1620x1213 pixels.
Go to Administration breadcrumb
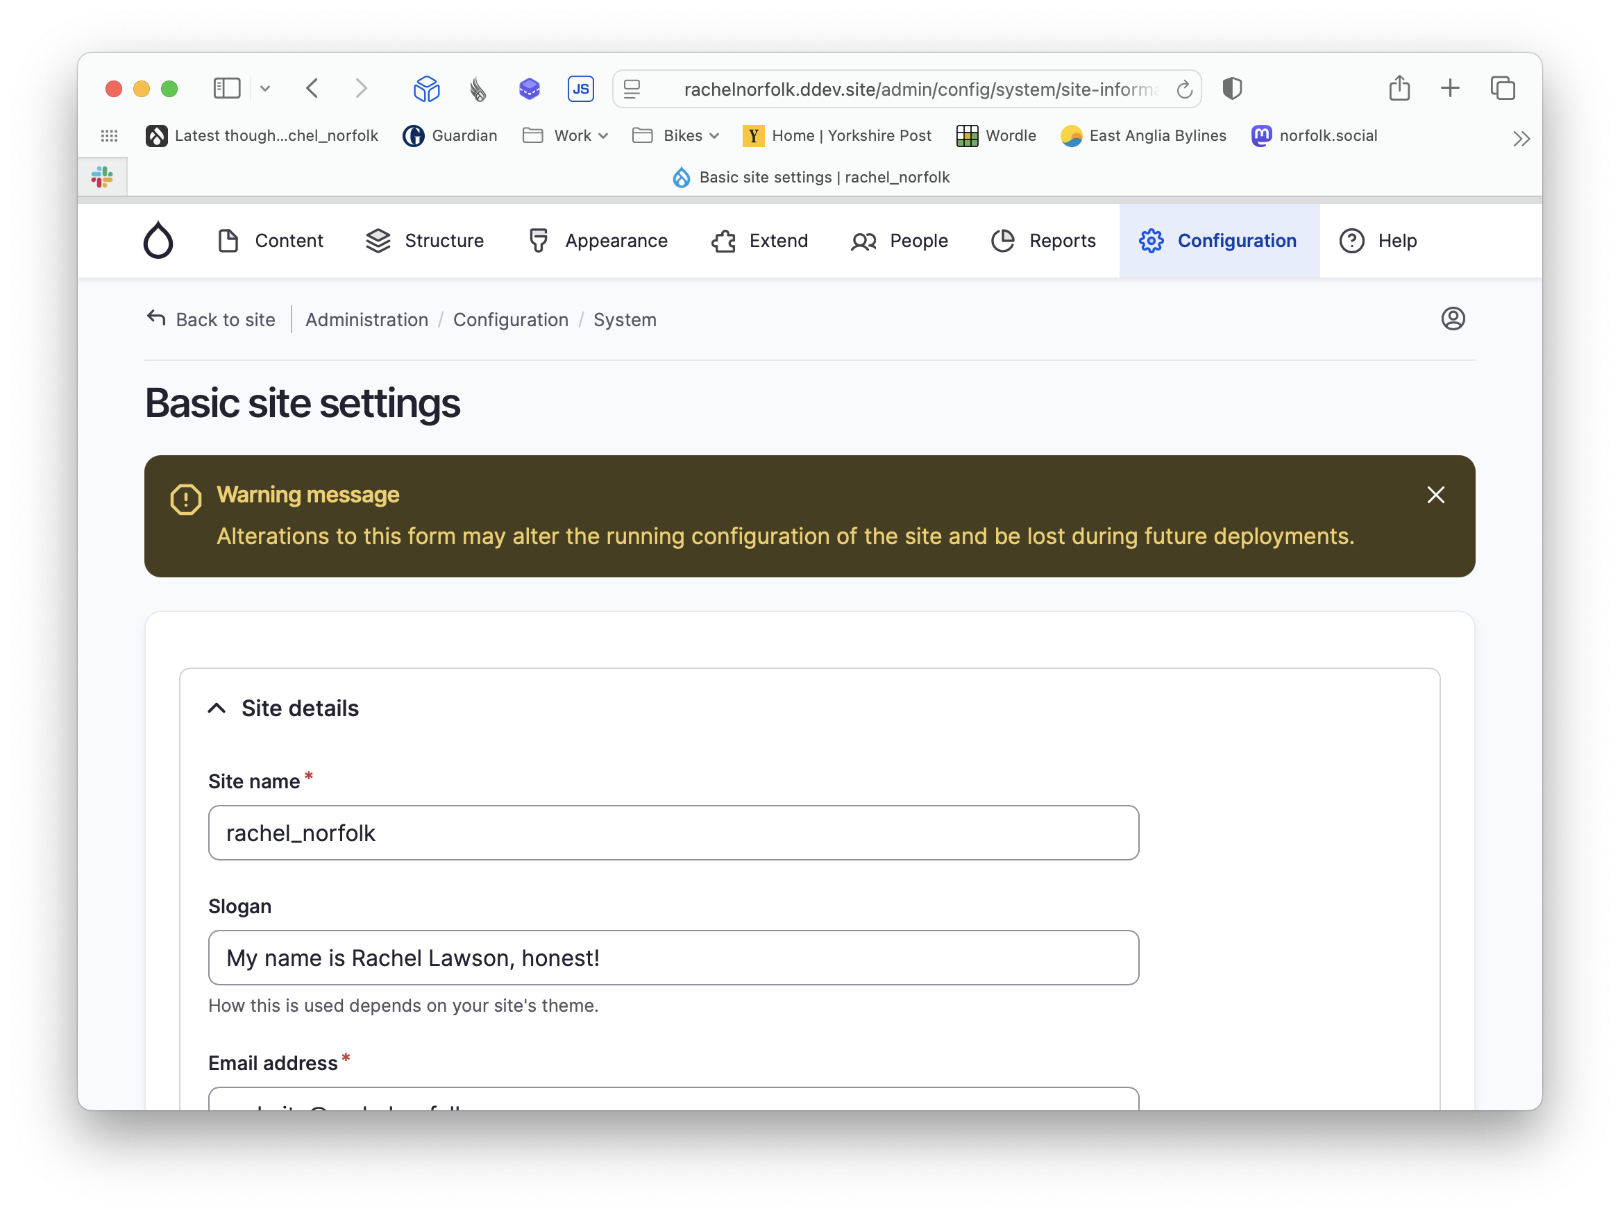pos(367,320)
